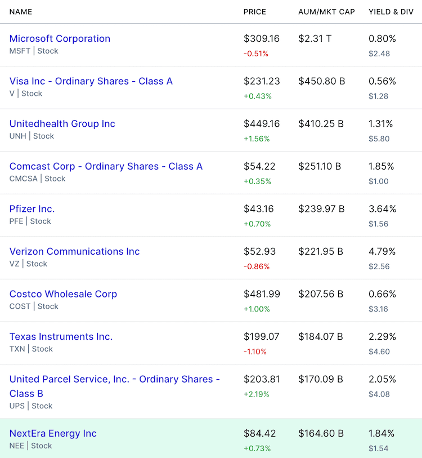
Task: Select NextEra price $84.42
Action: coord(260,433)
